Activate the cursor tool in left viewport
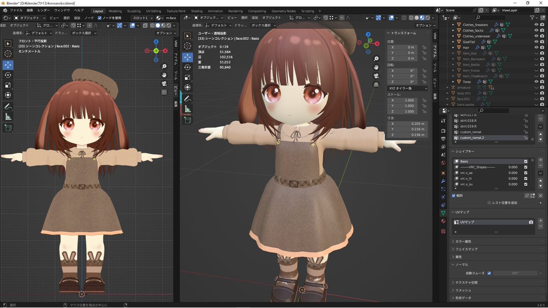548x308 pixels. pos(8,54)
